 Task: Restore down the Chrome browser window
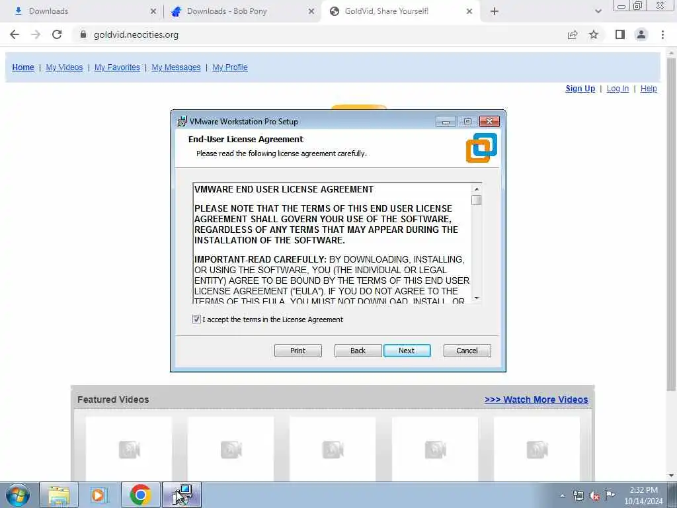(638, 6)
